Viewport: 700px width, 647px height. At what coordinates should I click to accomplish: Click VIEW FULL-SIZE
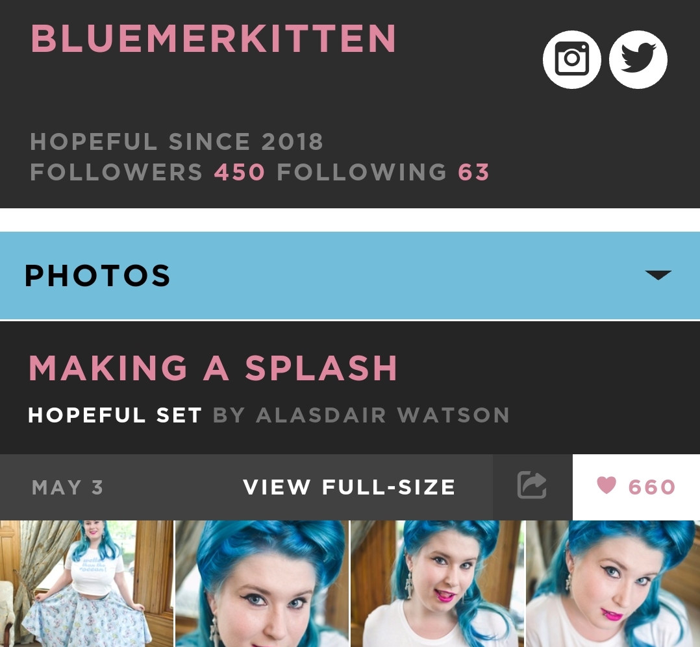(x=349, y=487)
